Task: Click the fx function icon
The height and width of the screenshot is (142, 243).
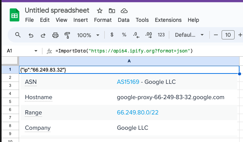Action: (x=49, y=51)
